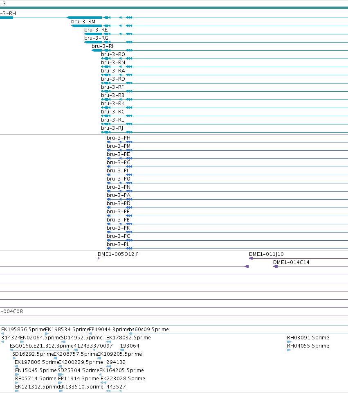Click the EK197806.5prime EST label
Image resolution: width=348 pixels, height=393 pixels.
tap(37, 362)
